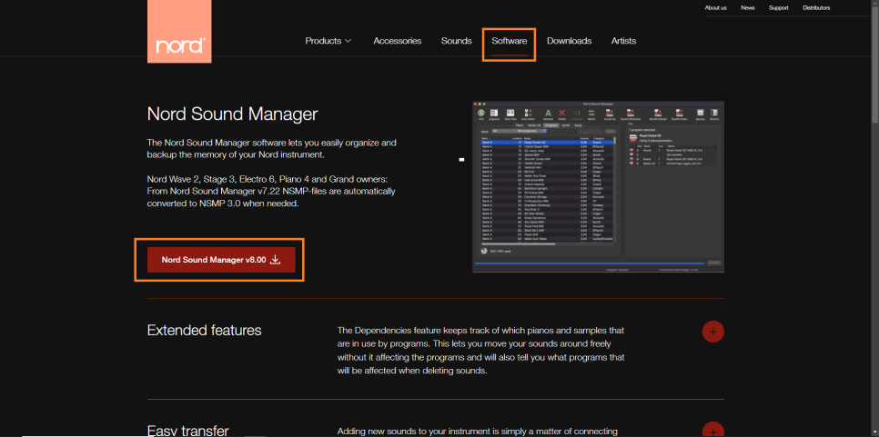879x437 pixels.
Task: Click the 'The Dependencies feature keeps track' paragraph
Action: 481,351
